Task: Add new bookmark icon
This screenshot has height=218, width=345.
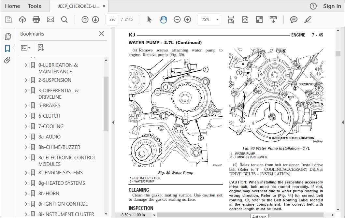Action: point(41,48)
